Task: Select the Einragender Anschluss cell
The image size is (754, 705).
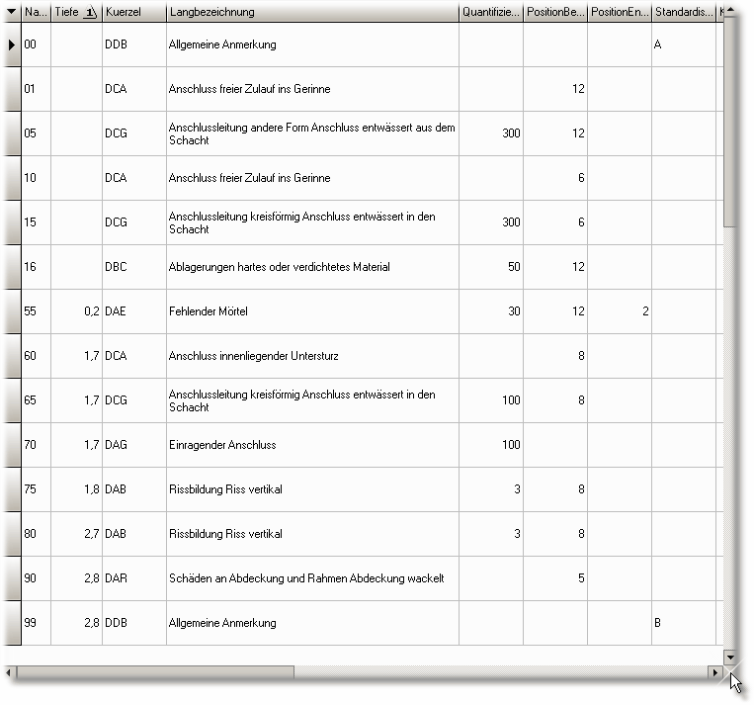Action: point(311,445)
